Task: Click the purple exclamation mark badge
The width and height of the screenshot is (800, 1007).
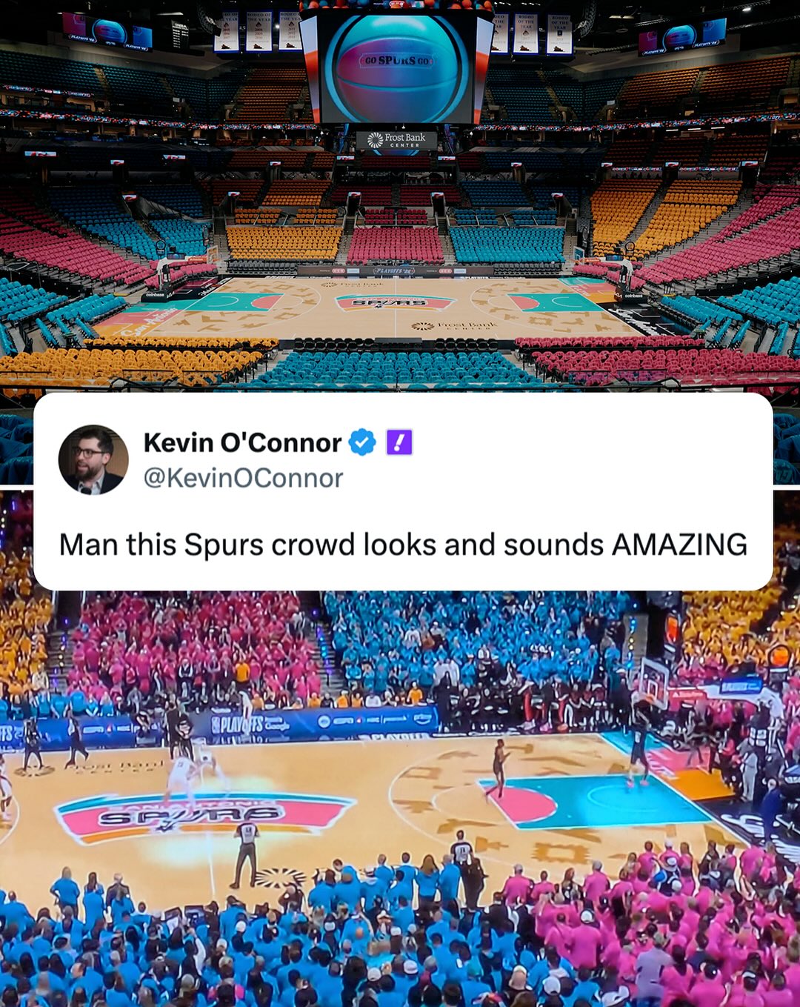Action: 399,442
